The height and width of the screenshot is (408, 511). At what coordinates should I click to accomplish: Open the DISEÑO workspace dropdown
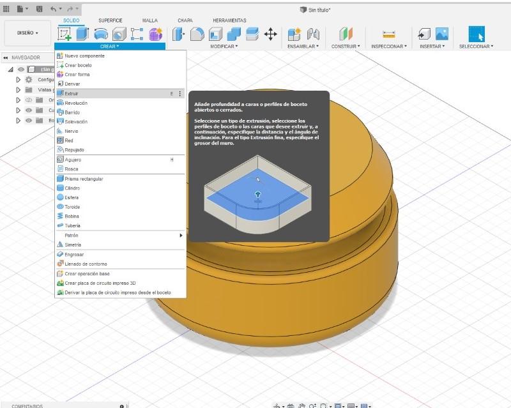pyautogui.click(x=27, y=33)
